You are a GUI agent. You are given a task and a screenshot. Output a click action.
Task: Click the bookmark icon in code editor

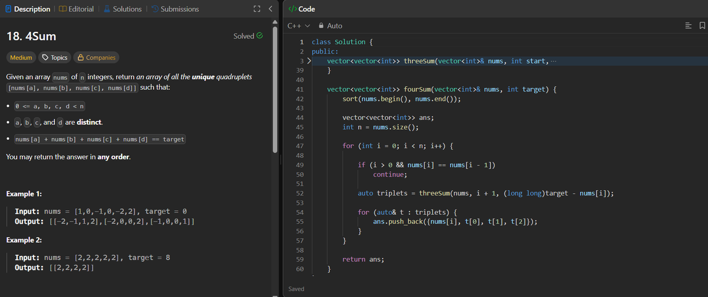coord(702,26)
